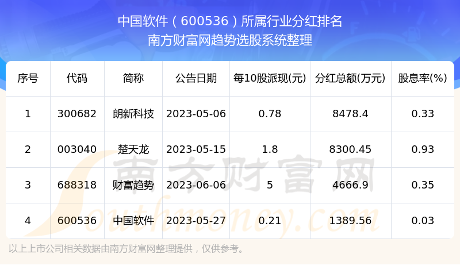Select the 楚天龙 stock name
The height and width of the screenshot is (277, 460).
tap(133, 149)
